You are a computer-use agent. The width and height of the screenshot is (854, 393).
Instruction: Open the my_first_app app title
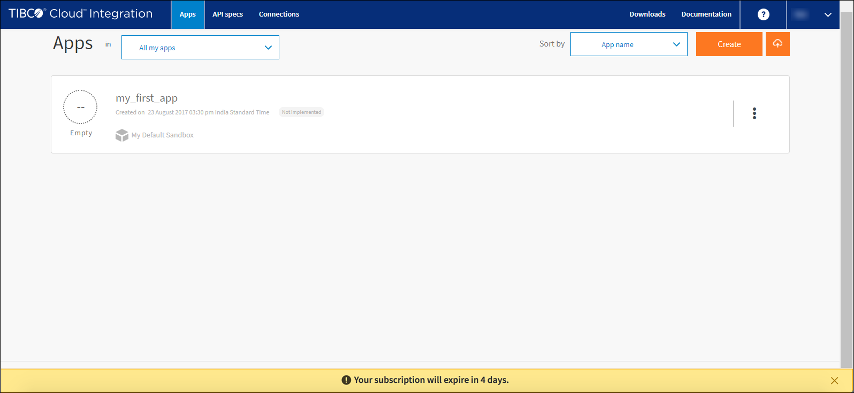point(147,98)
